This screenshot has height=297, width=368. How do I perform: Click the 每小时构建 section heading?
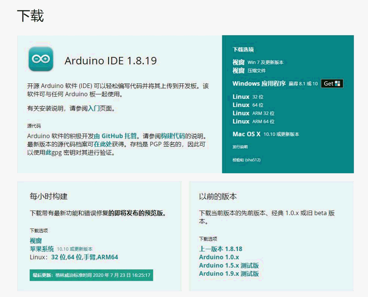49,196
